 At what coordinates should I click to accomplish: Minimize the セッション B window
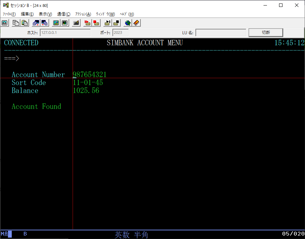pyautogui.click(x=265, y=5)
